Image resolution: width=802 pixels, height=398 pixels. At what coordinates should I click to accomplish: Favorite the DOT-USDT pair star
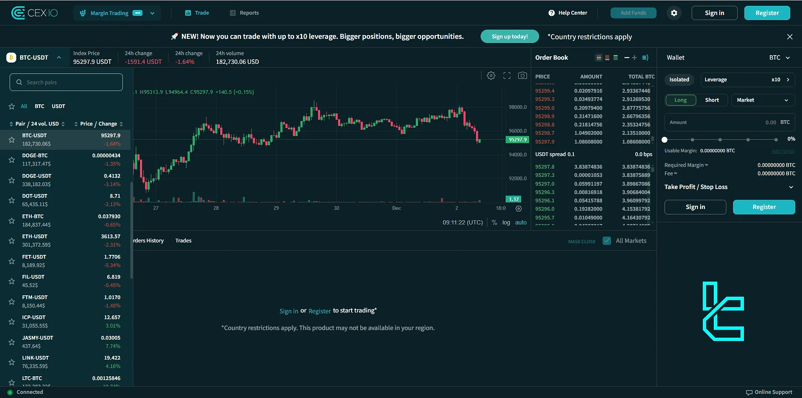click(x=12, y=200)
